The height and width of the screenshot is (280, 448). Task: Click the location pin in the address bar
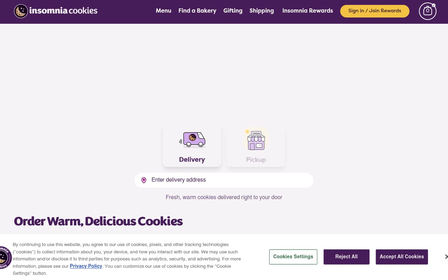click(x=144, y=180)
